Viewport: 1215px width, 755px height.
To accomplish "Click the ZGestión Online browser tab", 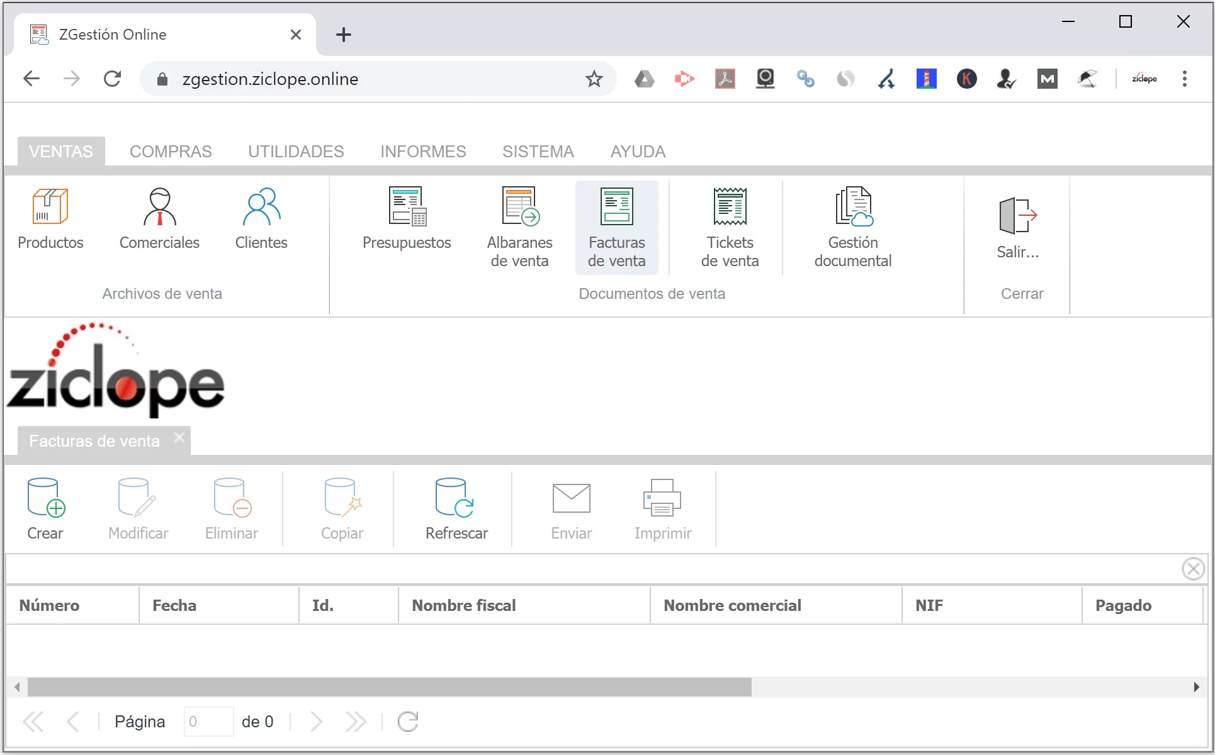I will pos(165,35).
